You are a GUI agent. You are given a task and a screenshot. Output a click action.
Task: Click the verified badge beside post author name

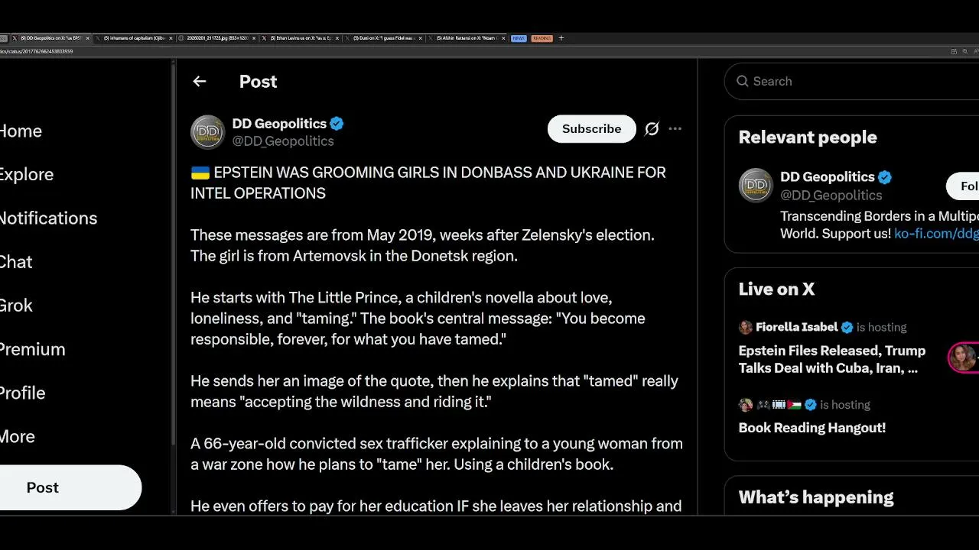(337, 124)
